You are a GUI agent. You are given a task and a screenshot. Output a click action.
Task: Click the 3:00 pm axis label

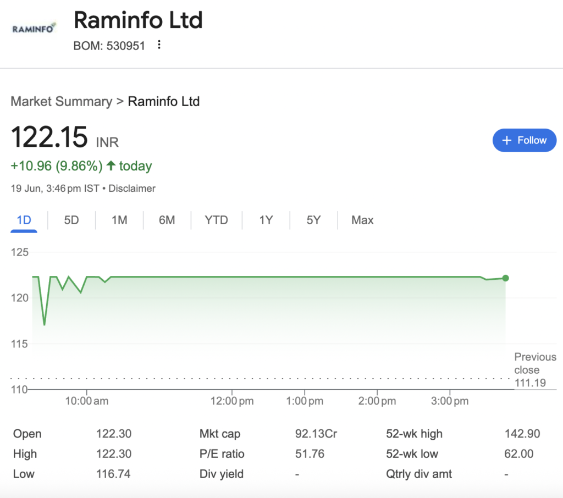click(x=450, y=401)
